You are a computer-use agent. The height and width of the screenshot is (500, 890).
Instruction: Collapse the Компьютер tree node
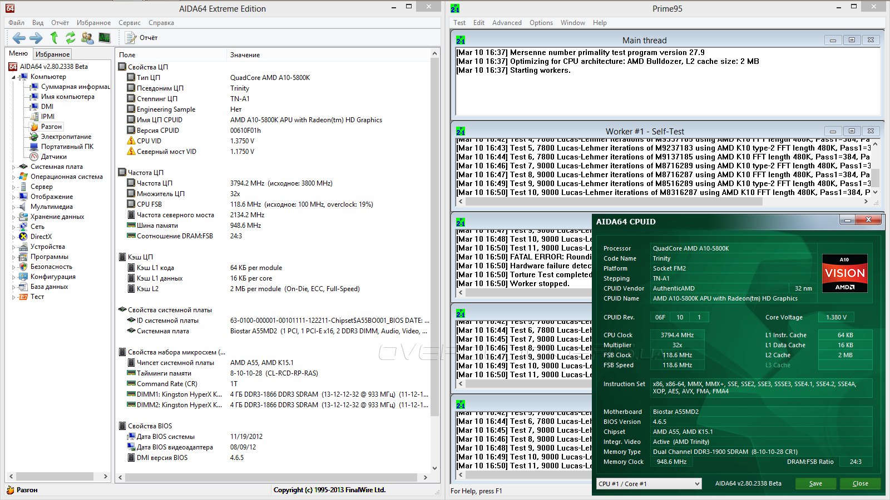click(14, 77)
